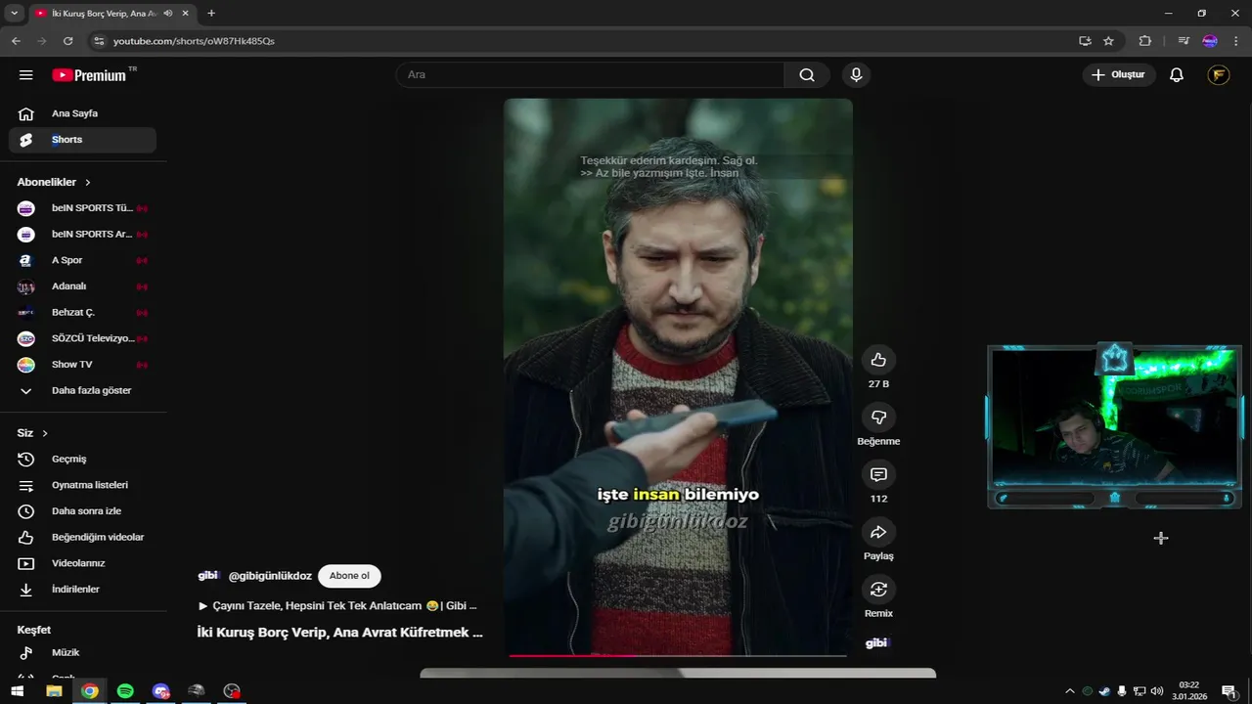Subscribe with Abone ol button
The height and width of the screenshot is (704, 1252).
[349, 576]
